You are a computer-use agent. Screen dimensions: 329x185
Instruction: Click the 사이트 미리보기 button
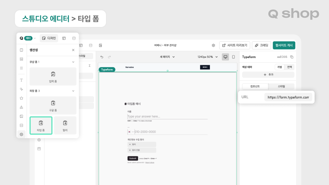coord(234,45)
